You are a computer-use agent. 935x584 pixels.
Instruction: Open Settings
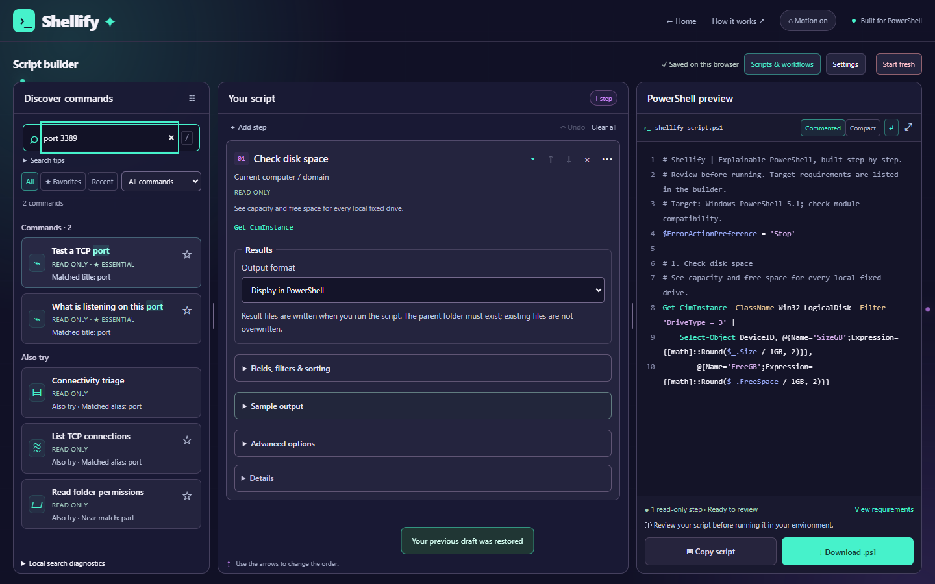pos(845,64)
